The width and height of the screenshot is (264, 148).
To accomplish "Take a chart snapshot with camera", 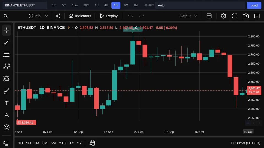I will tap(246, 16).
